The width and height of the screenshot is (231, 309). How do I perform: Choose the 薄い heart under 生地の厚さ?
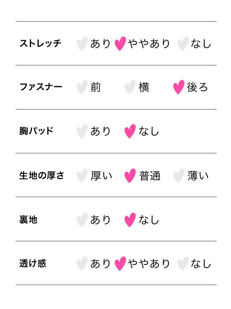(x=179, y=176)
